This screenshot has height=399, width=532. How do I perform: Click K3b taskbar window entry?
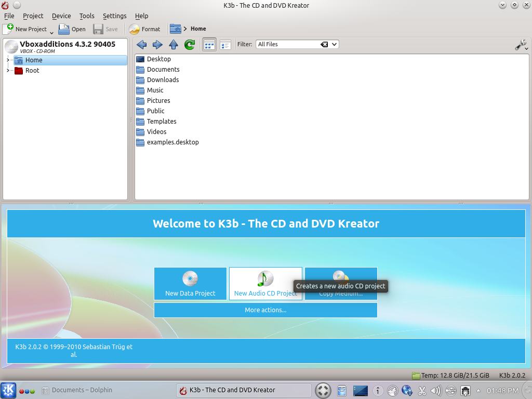[244, 390]
